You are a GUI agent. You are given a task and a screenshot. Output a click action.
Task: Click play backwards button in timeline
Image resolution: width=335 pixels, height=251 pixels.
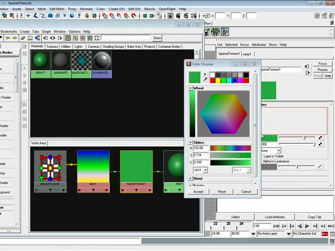(x=299, y=226)
